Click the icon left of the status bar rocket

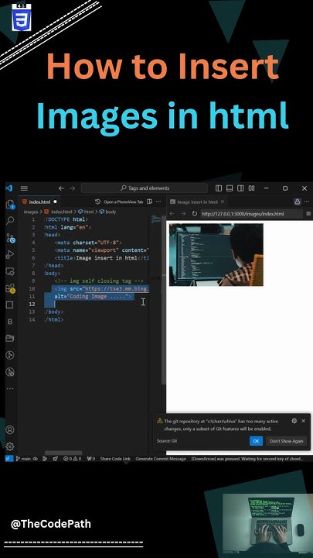[45, 459]
